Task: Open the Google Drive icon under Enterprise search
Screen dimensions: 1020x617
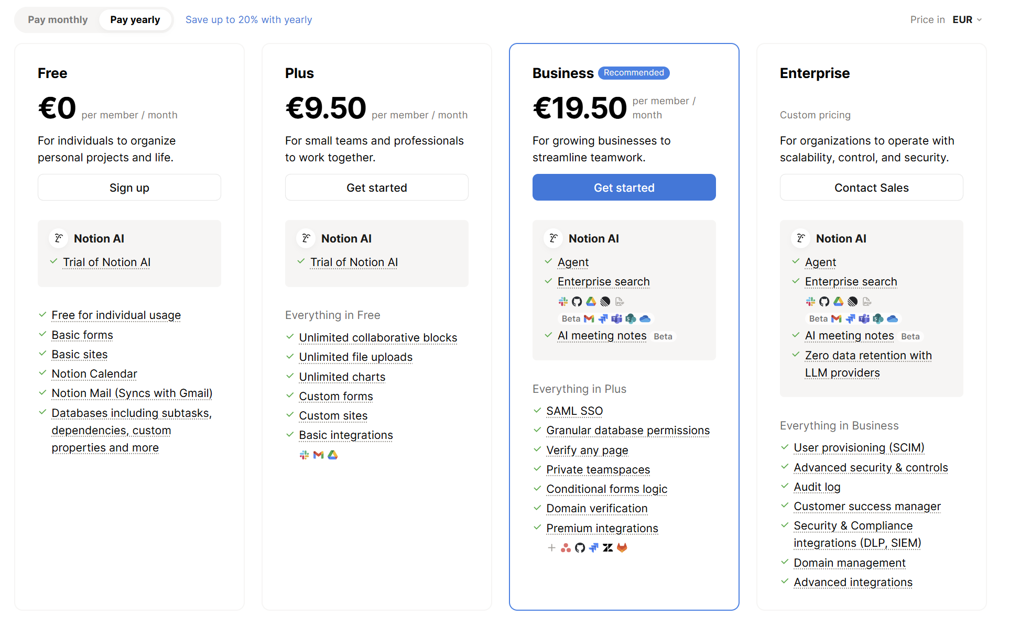Action: click(x=591, y=302)
